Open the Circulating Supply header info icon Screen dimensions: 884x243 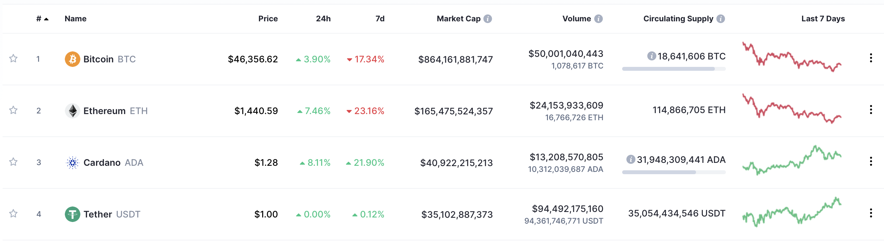tap(721, 19)
